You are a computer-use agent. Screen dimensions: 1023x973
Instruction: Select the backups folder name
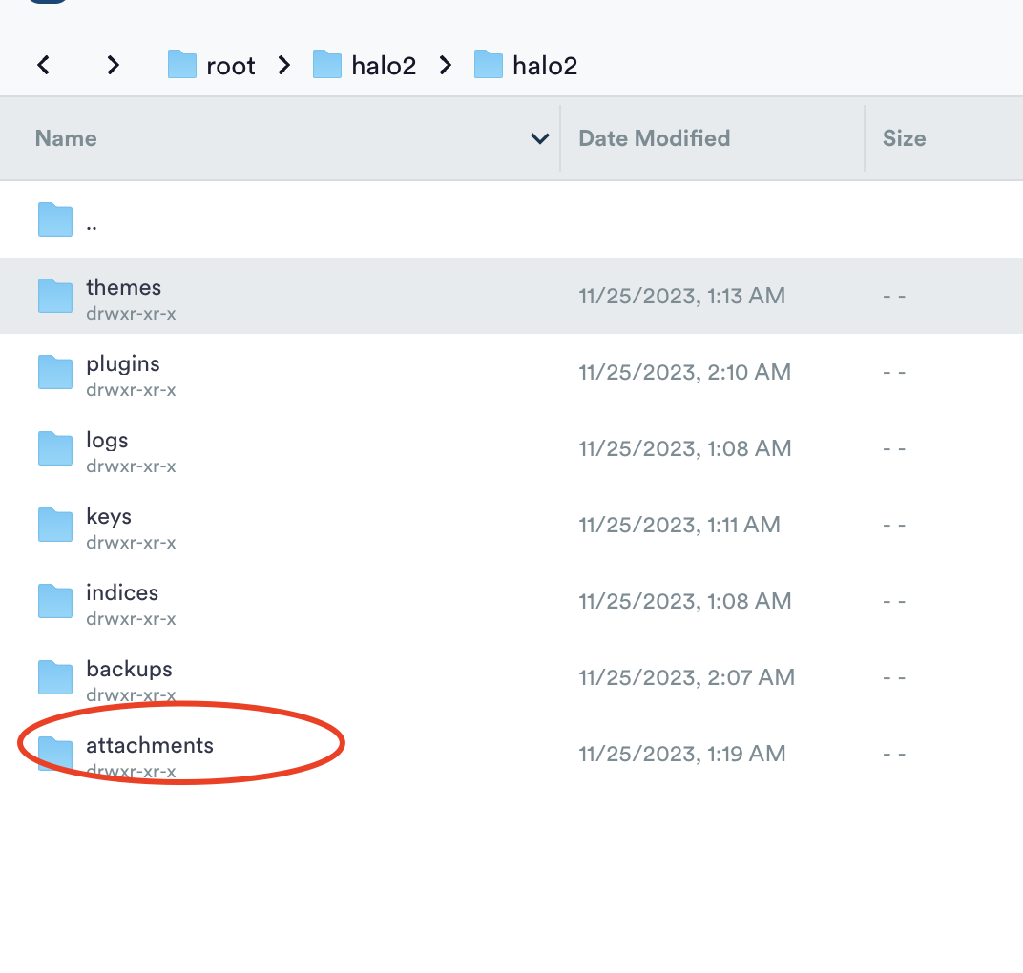point(129,669)
